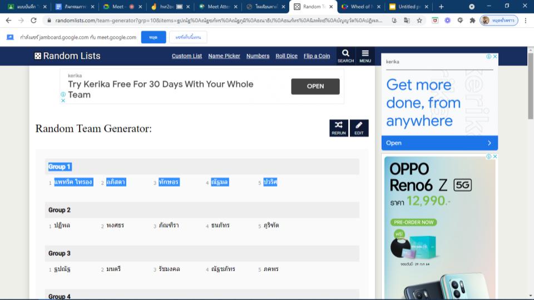Open the SEARCH magnifier icon
The image size is (534, 300).
pyautogui.click(x=345, y=56)
